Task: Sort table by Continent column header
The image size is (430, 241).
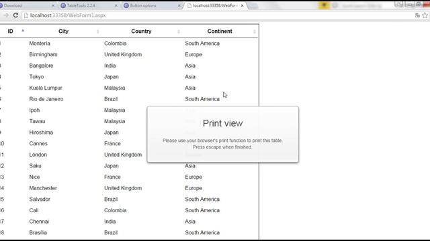Action: point(220,31)
